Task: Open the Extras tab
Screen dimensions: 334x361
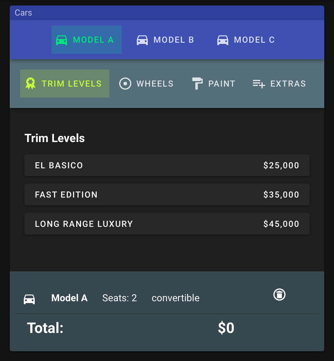Action: pyautogui.click(x=279, y=84)
